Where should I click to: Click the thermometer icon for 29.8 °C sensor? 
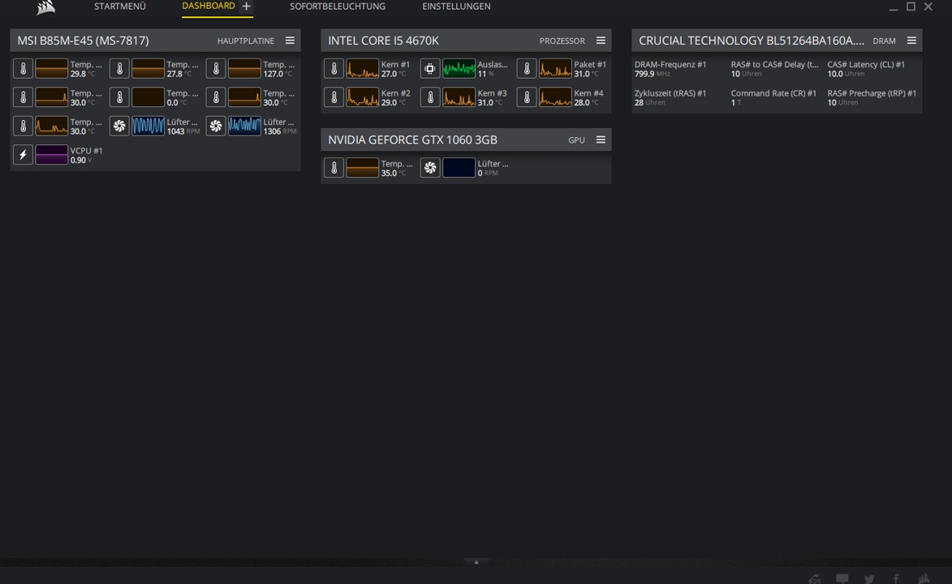pos(23,69)
